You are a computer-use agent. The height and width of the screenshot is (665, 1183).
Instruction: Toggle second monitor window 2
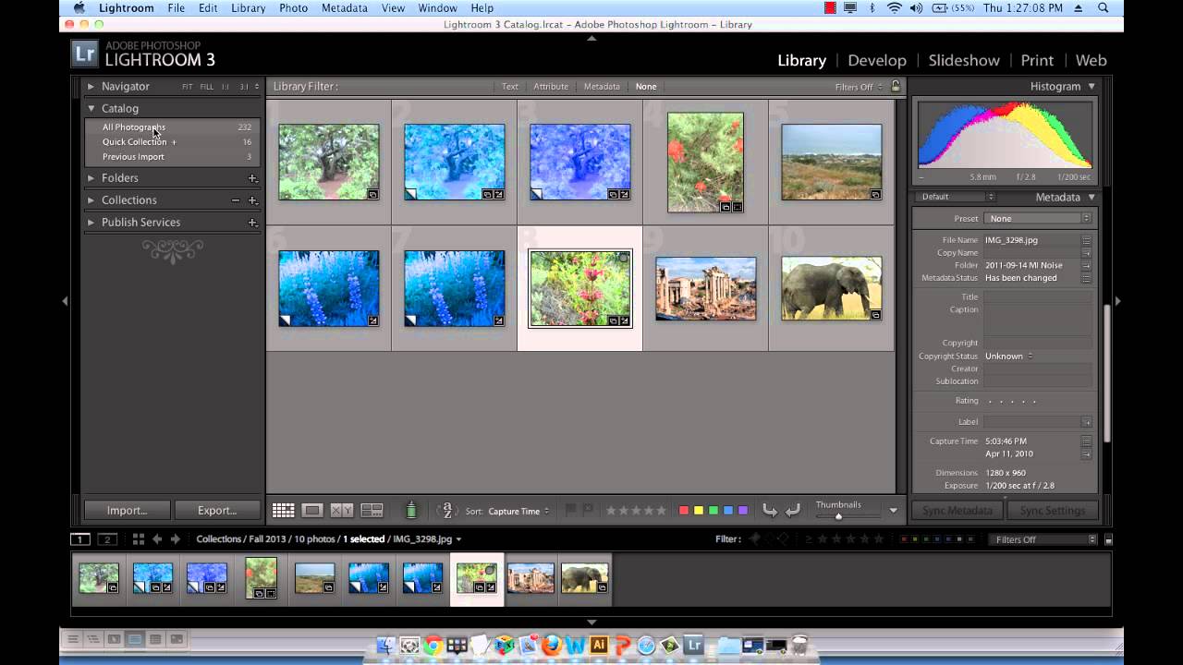[107, 539]
